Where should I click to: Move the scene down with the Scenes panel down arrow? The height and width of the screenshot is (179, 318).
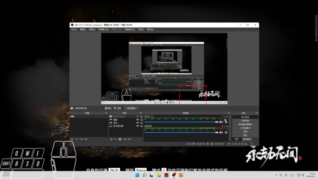click(86, 139)
